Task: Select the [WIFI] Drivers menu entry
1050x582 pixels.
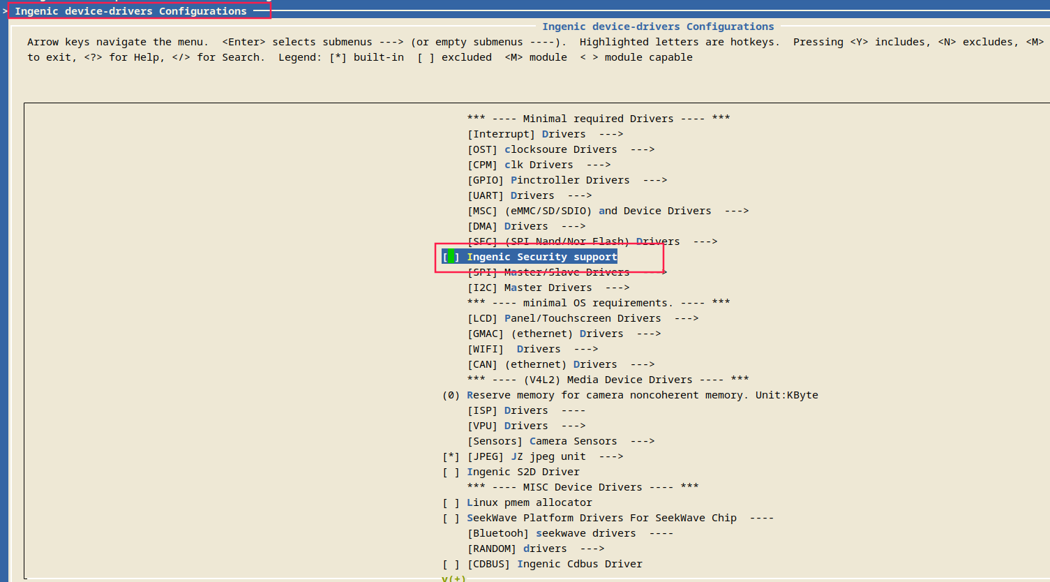Action: point(533,349)
